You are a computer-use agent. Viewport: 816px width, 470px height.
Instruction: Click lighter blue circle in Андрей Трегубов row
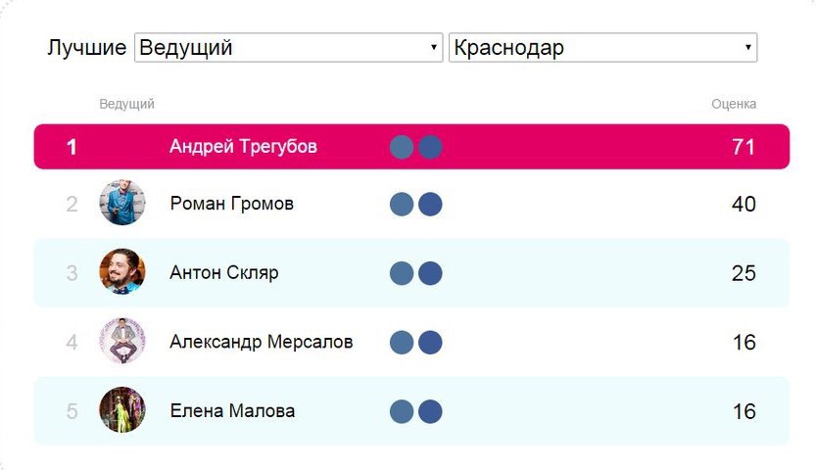[x=402, y=147]
